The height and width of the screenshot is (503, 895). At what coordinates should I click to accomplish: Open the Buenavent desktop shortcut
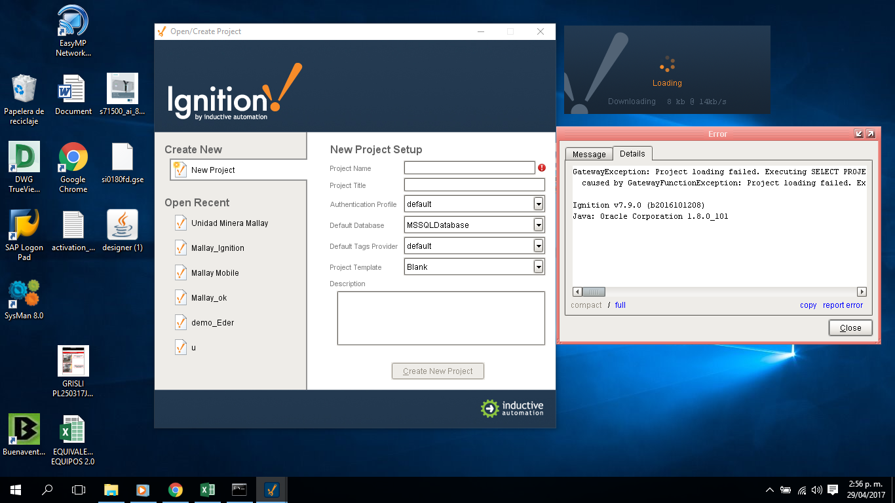click(x=24, y=435)
